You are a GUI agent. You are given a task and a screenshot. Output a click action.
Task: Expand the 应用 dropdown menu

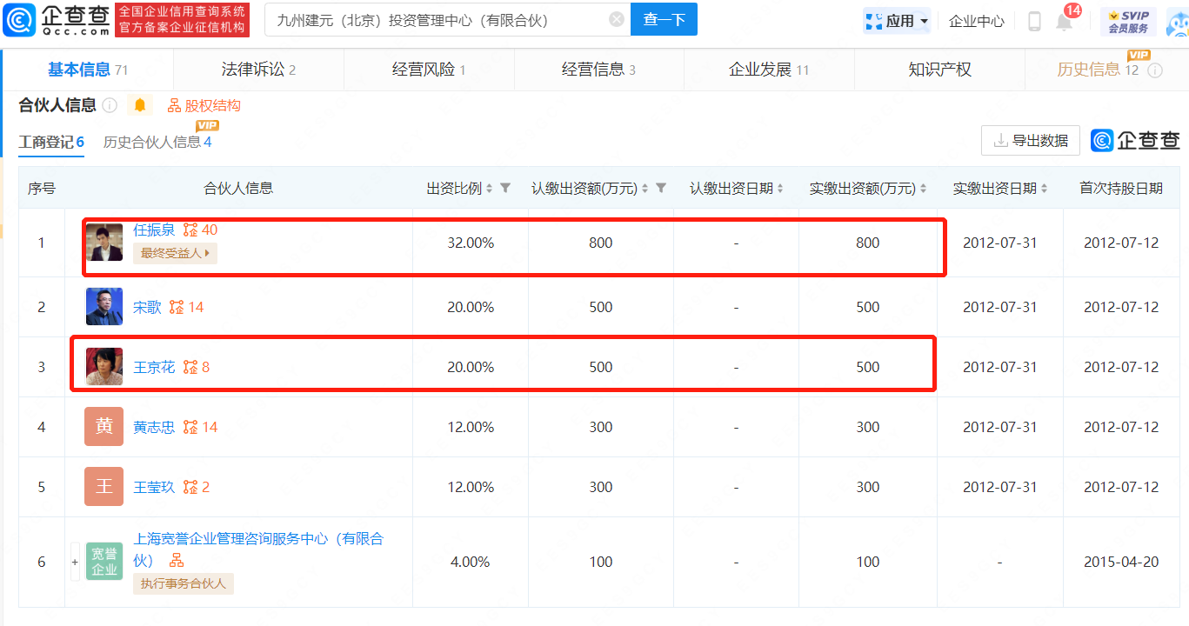tap(897, 21)
